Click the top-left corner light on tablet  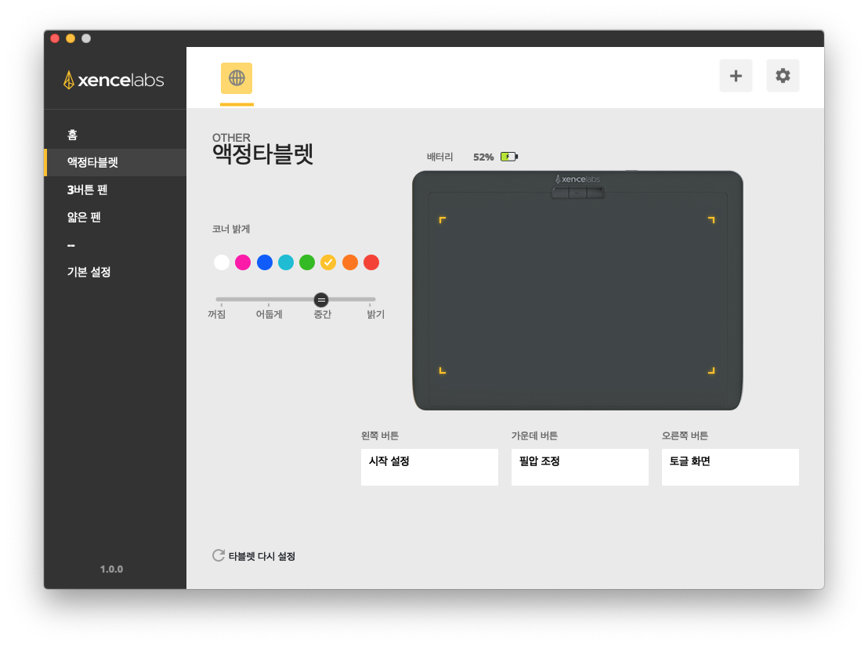tap(443, 220)
